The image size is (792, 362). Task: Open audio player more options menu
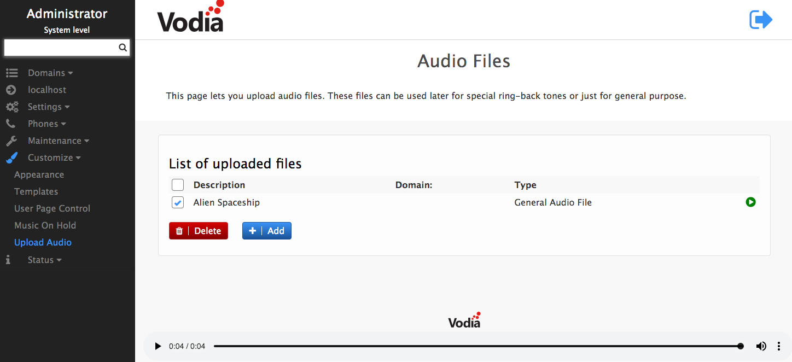779,346
